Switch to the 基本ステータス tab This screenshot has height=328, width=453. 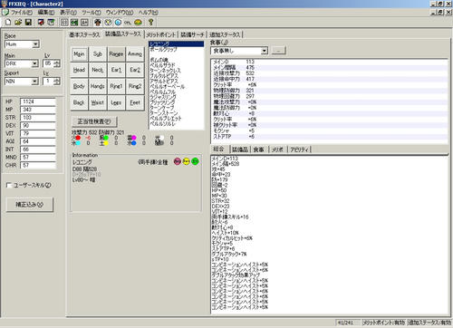tap(84, 34)
